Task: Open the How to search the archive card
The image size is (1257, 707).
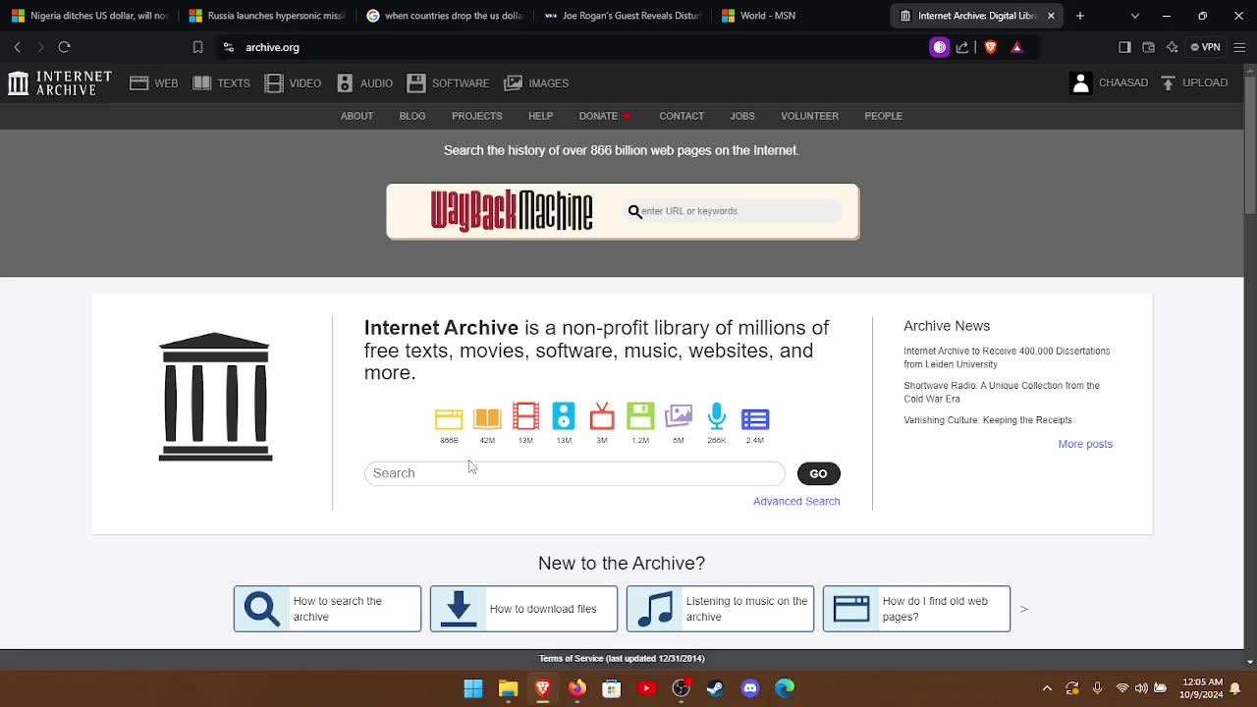Action: pyautogui.click(x=327, y=609)
